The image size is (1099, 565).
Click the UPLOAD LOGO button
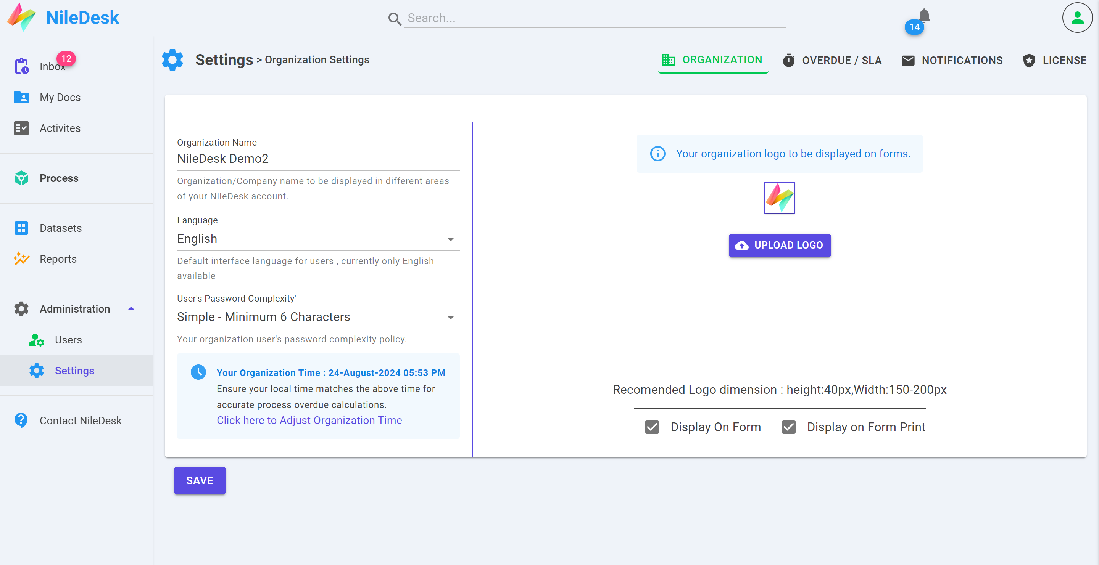pyautogui.click(x=780, y=246)
